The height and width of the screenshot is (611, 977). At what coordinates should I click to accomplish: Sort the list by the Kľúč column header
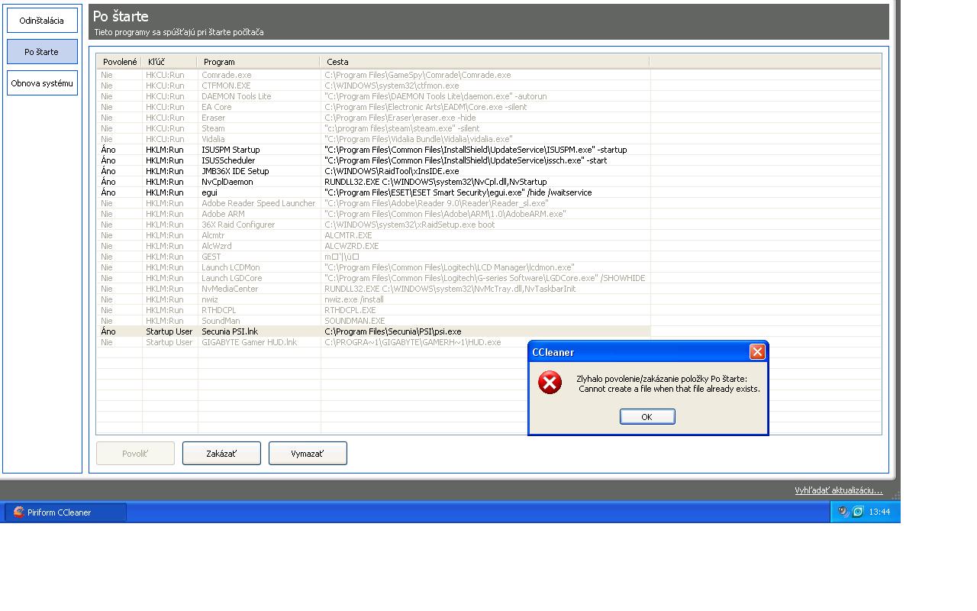point(169,62)
